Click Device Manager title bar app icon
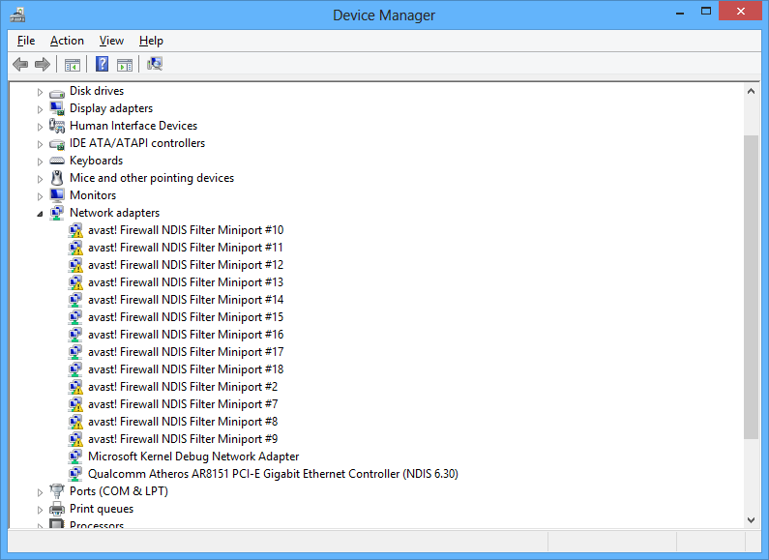 coord(17,15)
